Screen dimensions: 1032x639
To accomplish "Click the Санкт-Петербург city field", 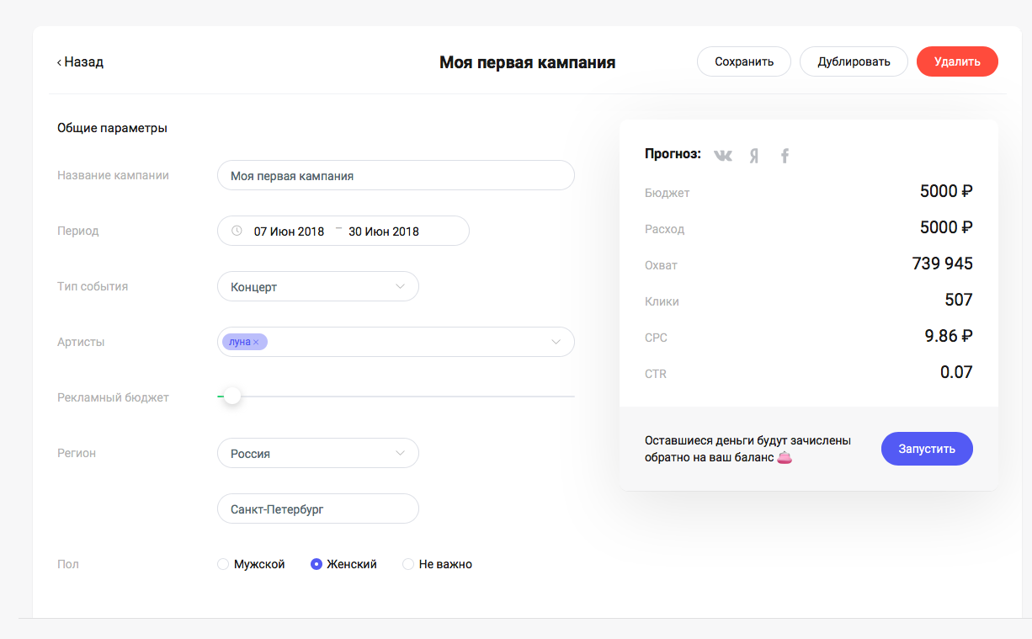I will pyautogui.click(x=317, y=509).
